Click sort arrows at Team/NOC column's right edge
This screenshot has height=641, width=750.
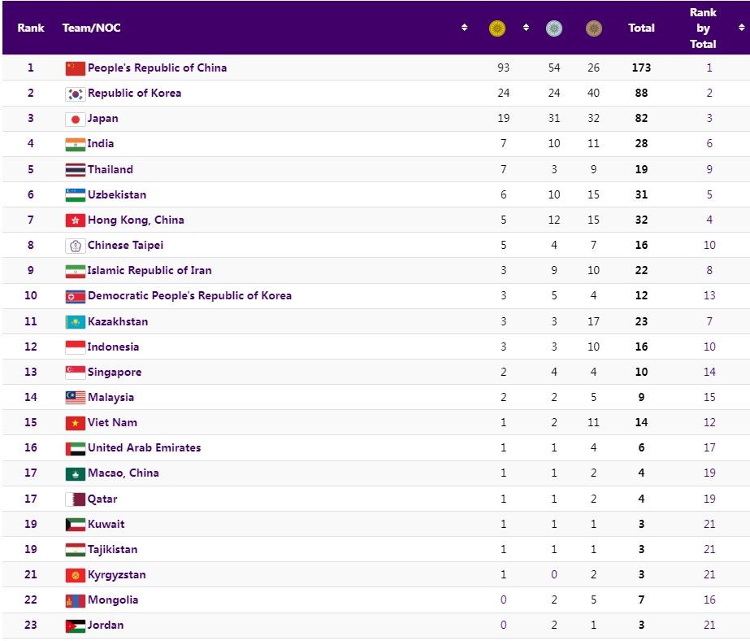pyautogui.click(x=464, y=28)
